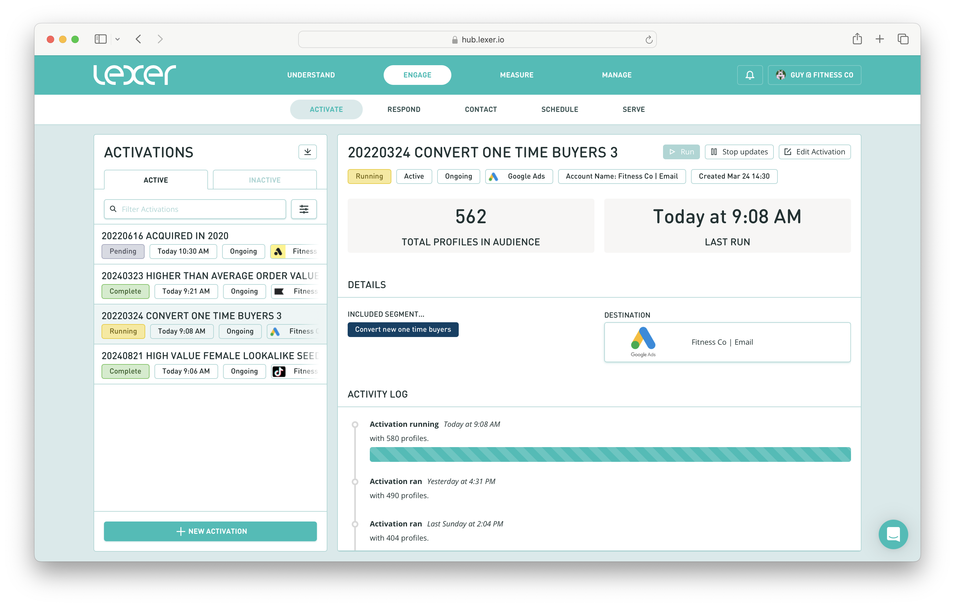The image size is (955, 607).
Task: Show Inactive activations tab
Action: tap(265, 180)
